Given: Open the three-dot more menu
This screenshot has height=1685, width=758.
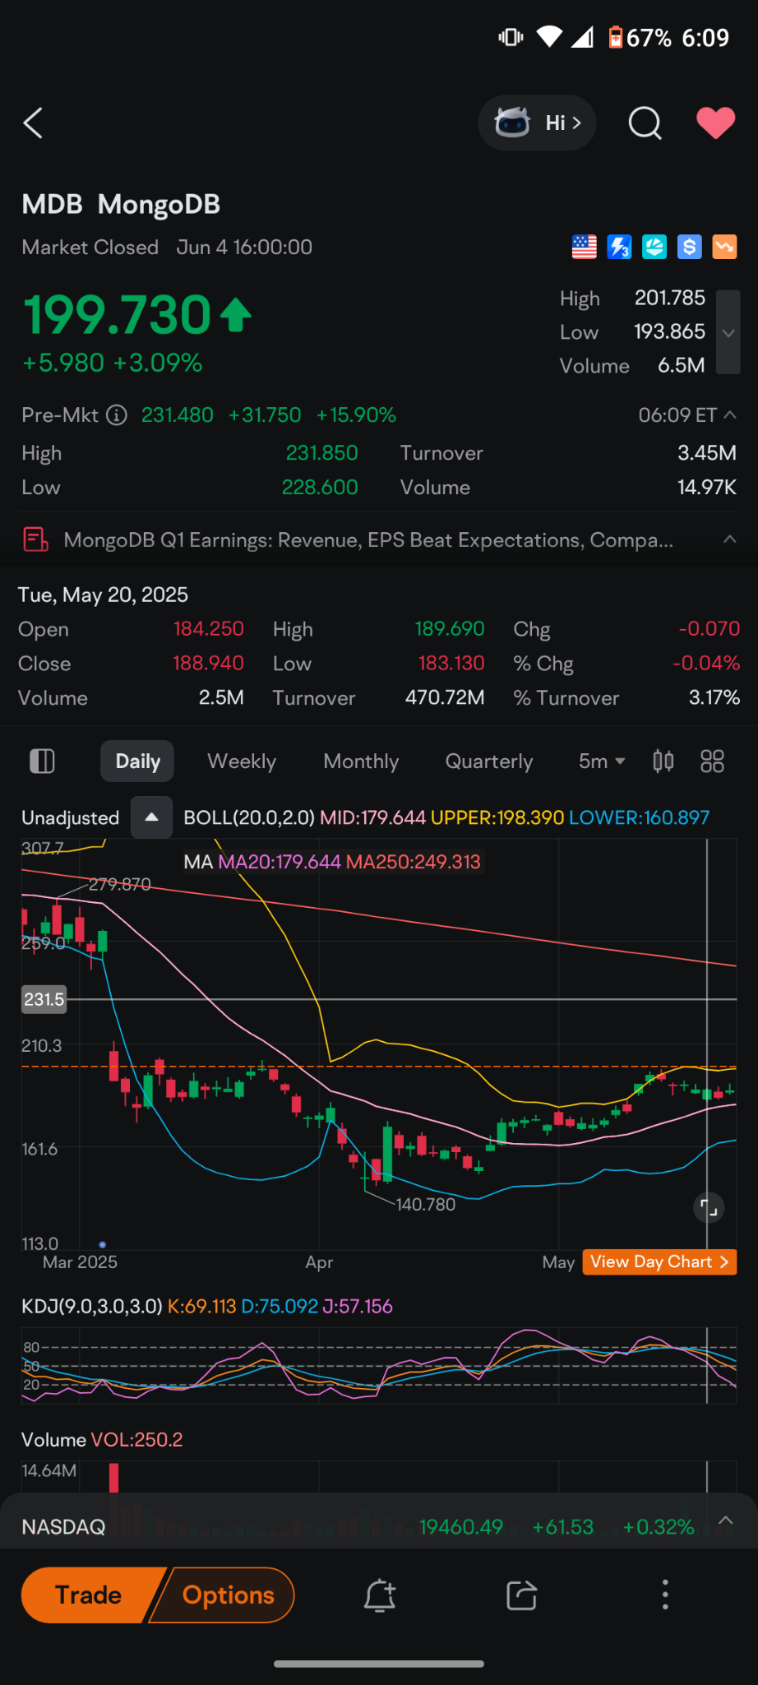Looking at the screenshot, I should [x=665, y=1595].
